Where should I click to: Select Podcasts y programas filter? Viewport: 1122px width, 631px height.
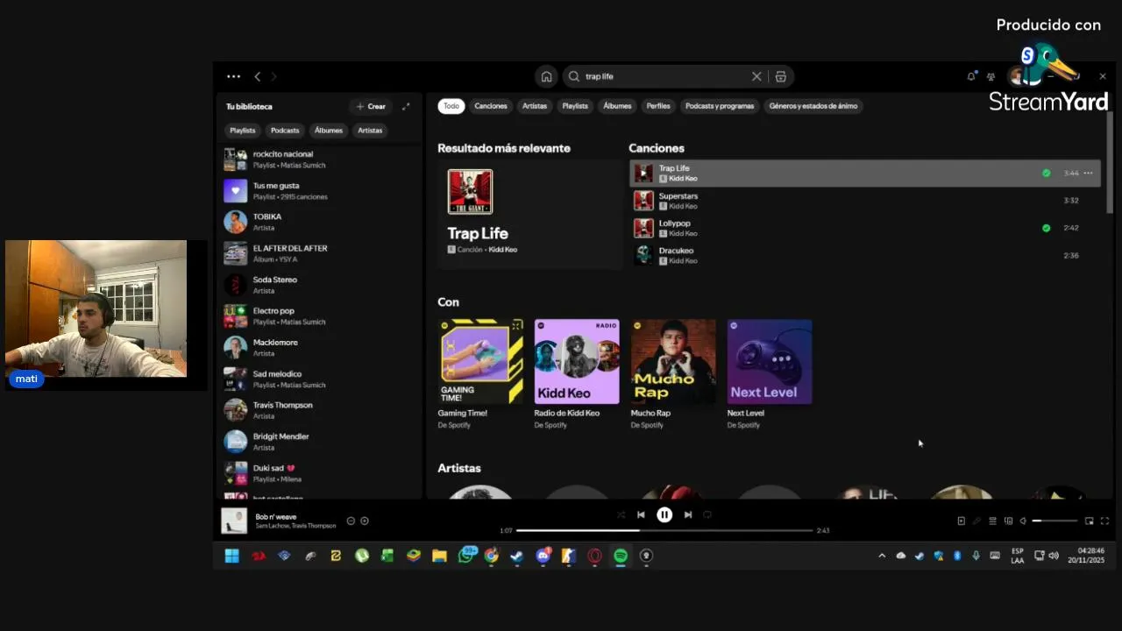click(720, 106)
